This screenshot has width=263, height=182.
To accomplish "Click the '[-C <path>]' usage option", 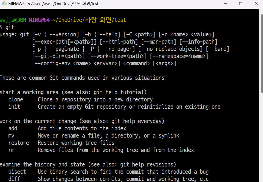I will (140, 35).
